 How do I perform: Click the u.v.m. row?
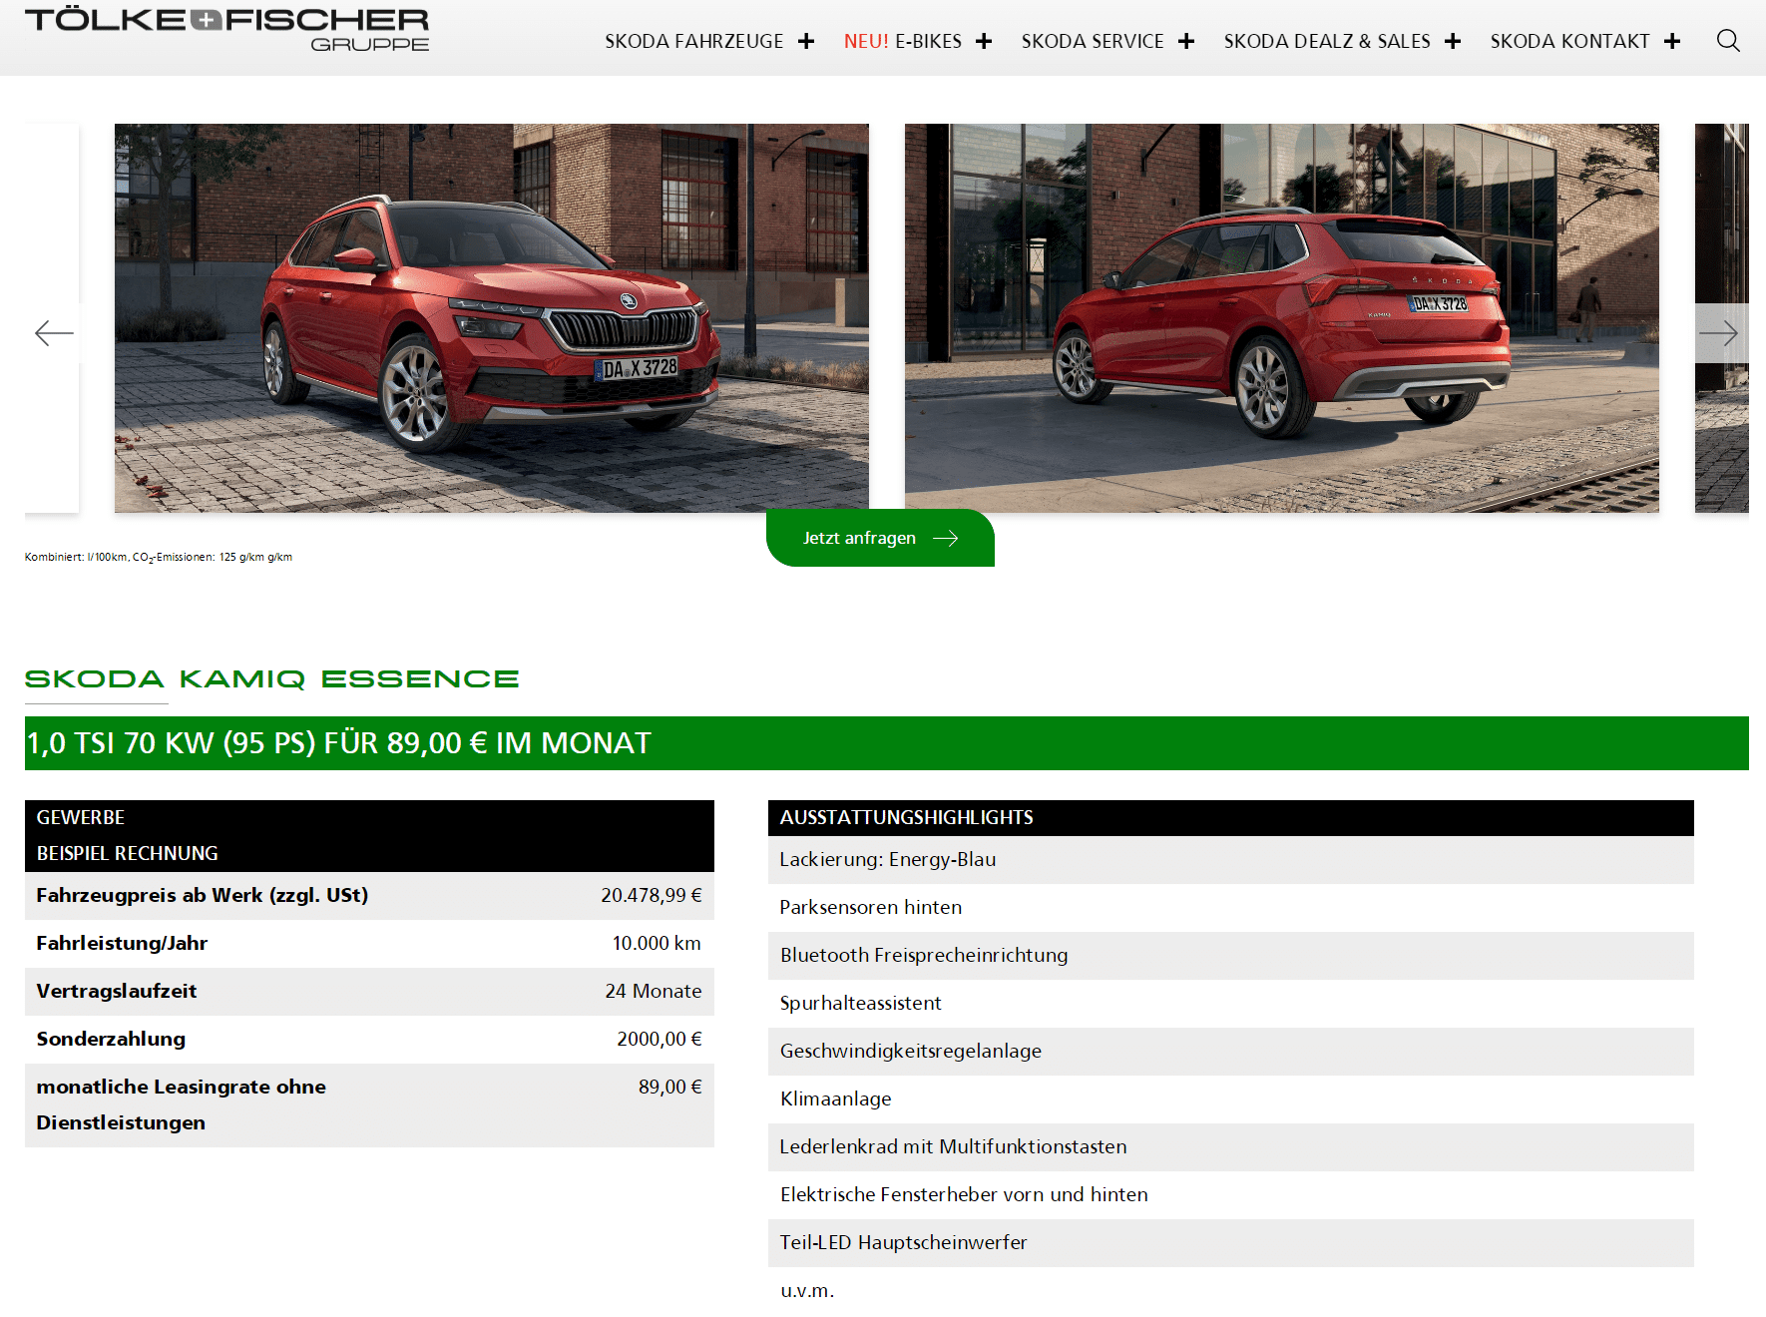click(1231, 1290)
